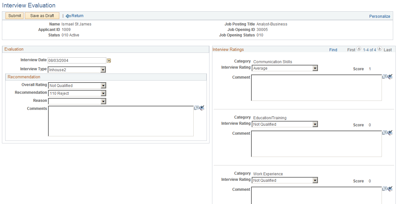The image size is (398, 204).
Task: Expand the Recommendation Comments box in a popup
Action: click(196, 108)
